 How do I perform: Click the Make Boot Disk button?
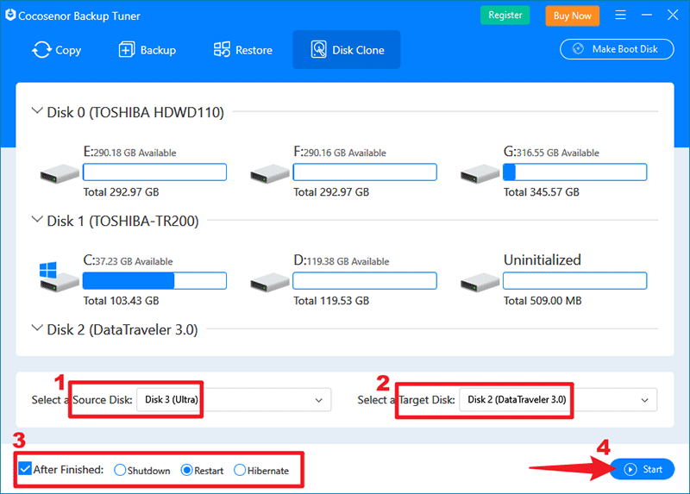click(617, 49)
